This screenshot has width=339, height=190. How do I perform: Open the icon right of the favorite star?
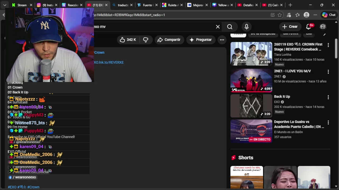tap(289, 15)
